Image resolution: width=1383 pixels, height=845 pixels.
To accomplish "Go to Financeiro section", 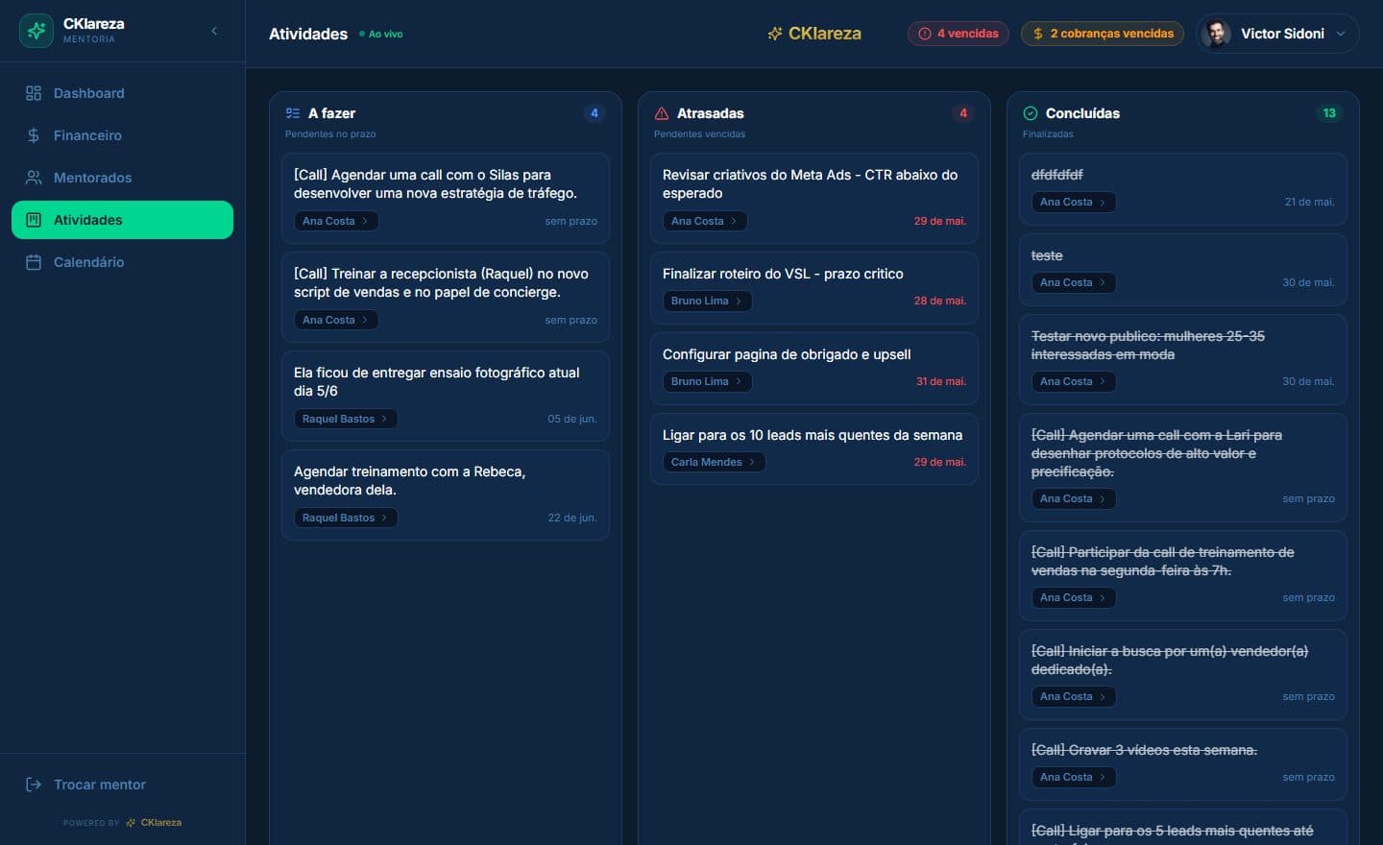I will pyautogui.click(x=122, y=135).
